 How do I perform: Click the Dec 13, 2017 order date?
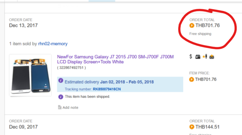23,25
